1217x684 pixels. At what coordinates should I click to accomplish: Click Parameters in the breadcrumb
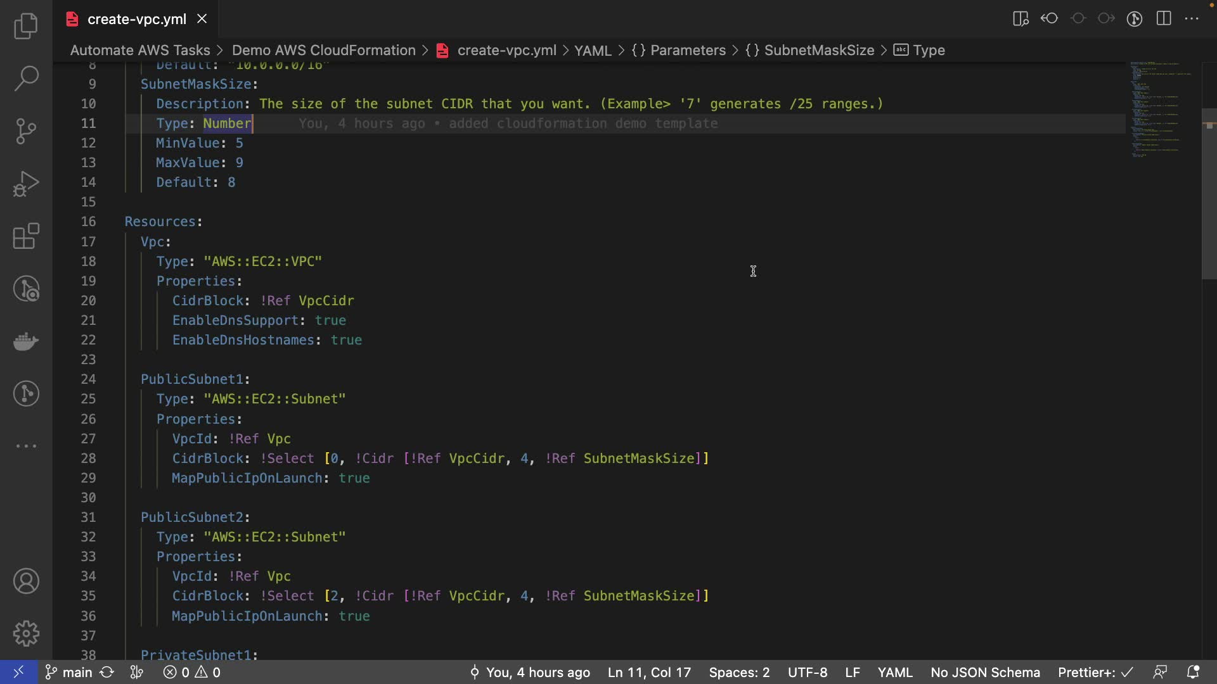687,50
